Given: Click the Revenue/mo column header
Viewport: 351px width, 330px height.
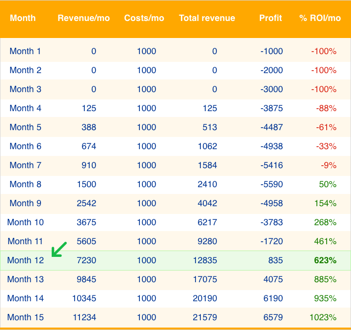Looking at the screenshot, I should point(83,18).
